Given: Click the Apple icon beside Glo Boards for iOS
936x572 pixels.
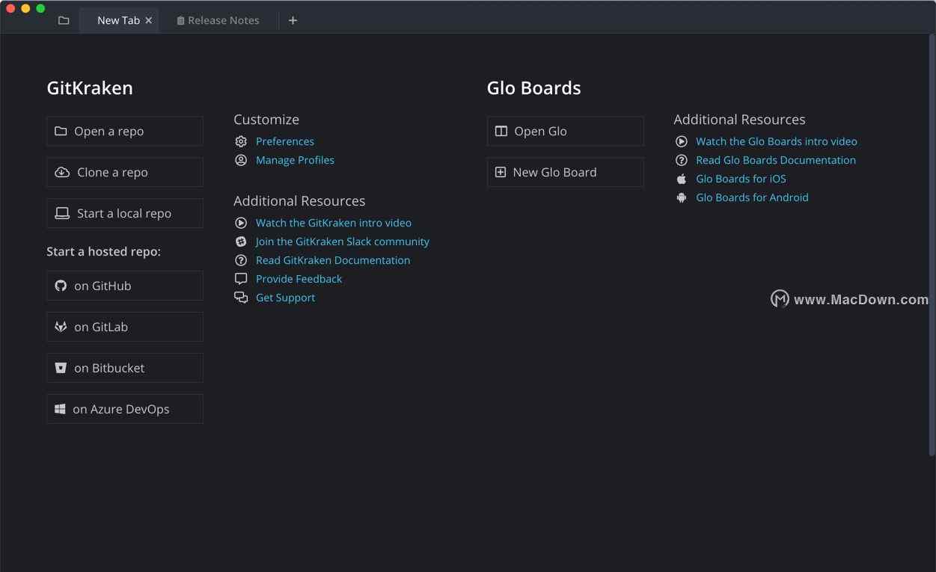Looking at the screenshot, I should point(681,179).
